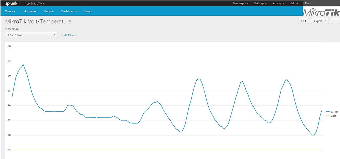The image size is (340, 159).
Task: Go to the Information tab
Action: (x=30, y=11)
